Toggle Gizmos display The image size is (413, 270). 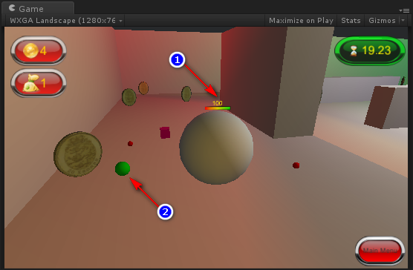click(382, 21)
